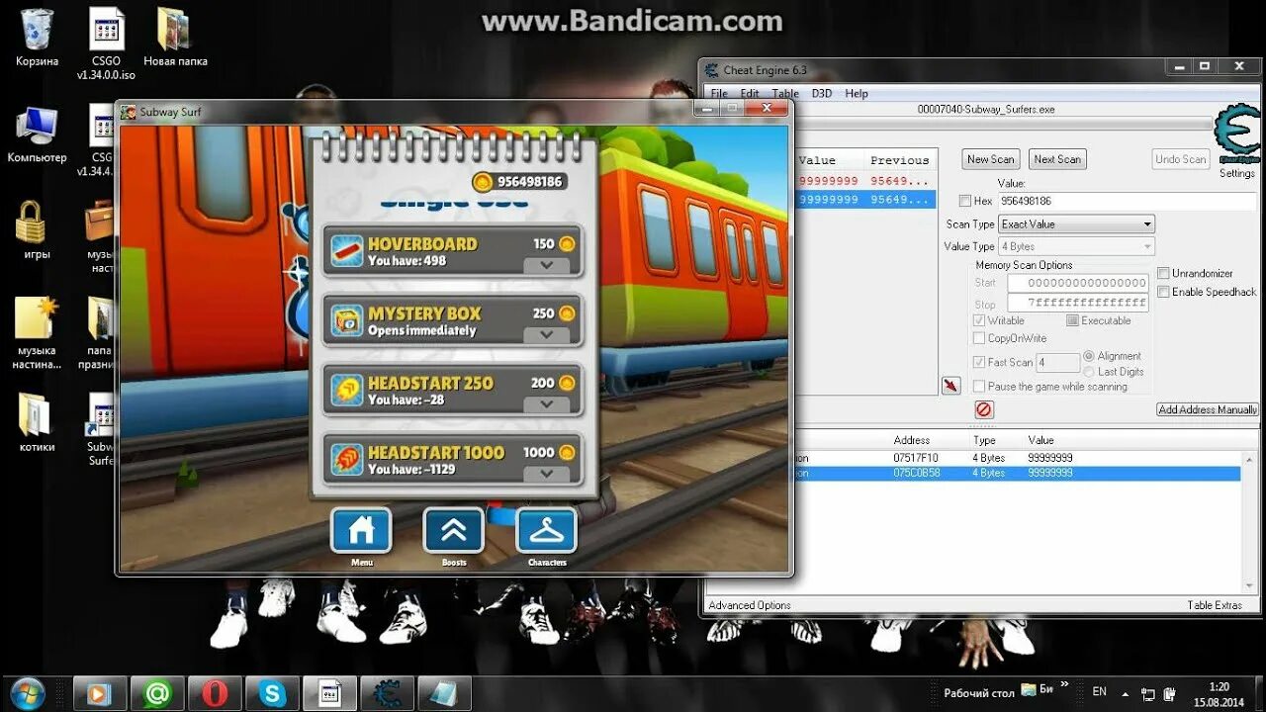Viewport: 1266px width, 712px height.
Task: Open the Characters hanger icon in Subway Surf
Action: tap(546, 530)
